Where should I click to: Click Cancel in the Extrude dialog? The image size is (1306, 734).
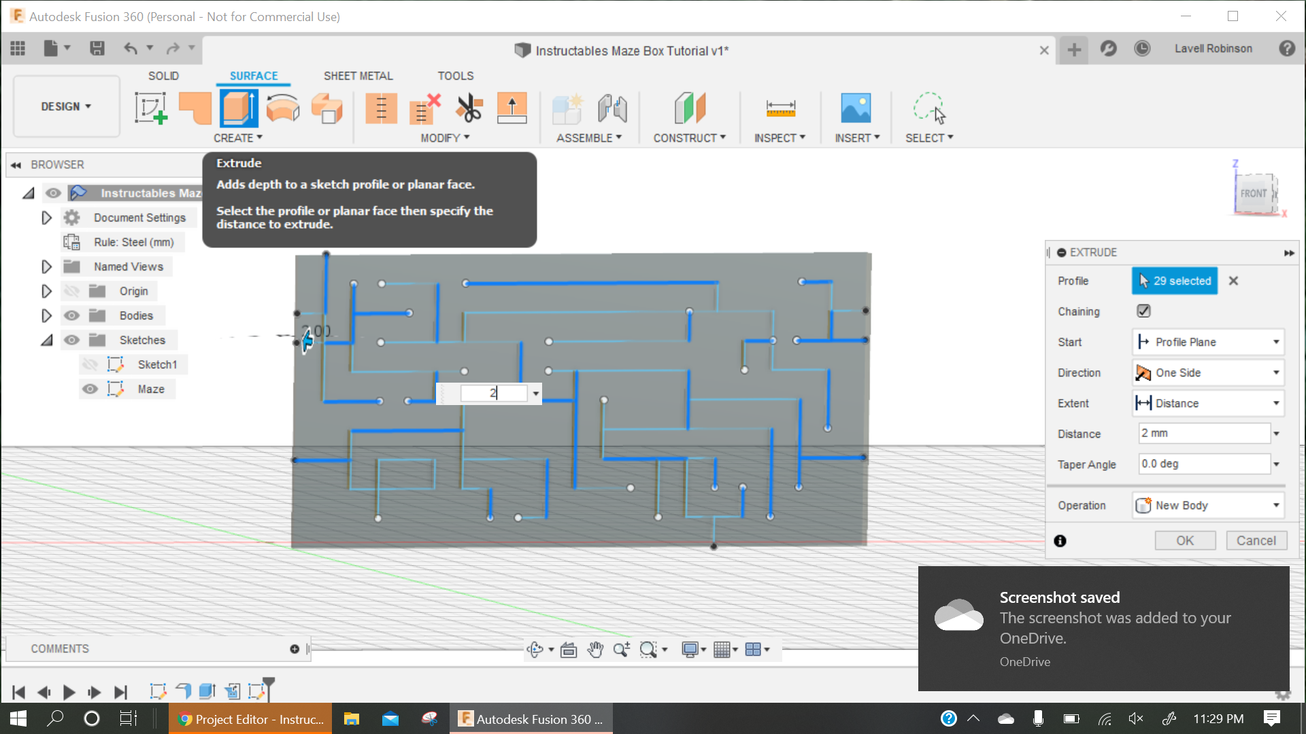click(x=1256, y=540)
